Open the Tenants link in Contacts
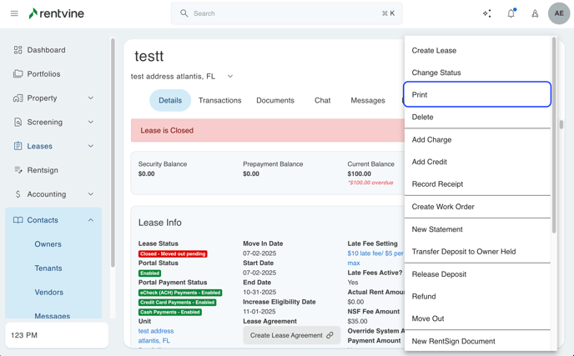The width and height of the screenshot is (574, 356). pyautogui.click(x=48, y=268)
